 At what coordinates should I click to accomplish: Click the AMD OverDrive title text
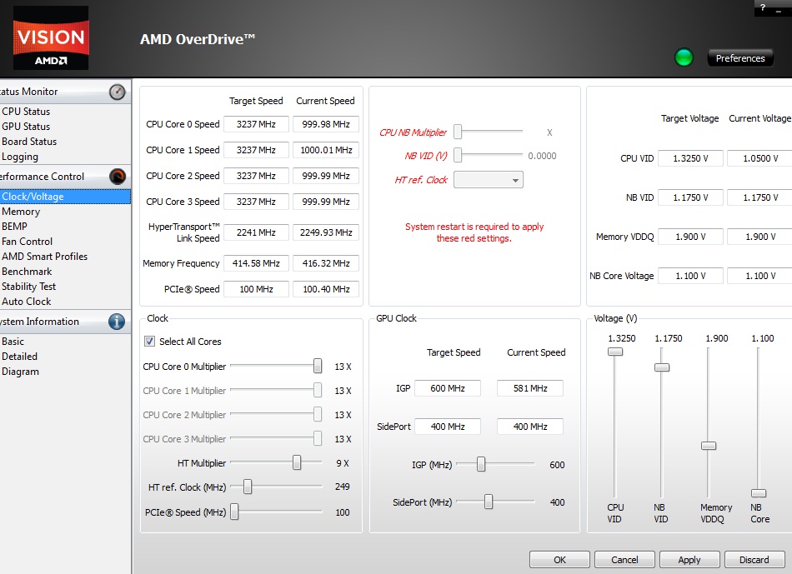[198, 39]
